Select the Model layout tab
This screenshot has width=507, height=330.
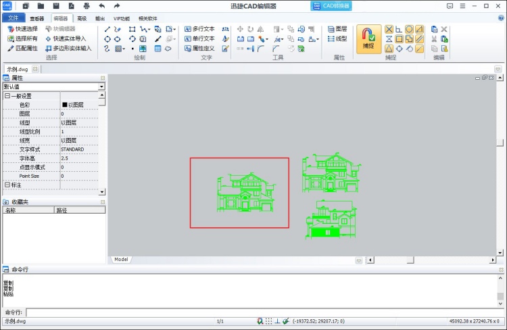[x=121, y=260]
